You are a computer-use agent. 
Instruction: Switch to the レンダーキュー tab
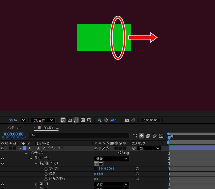[15, 128]
